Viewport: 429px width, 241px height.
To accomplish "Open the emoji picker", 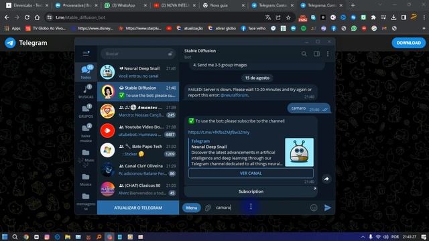I will click(x=314, y=208).
